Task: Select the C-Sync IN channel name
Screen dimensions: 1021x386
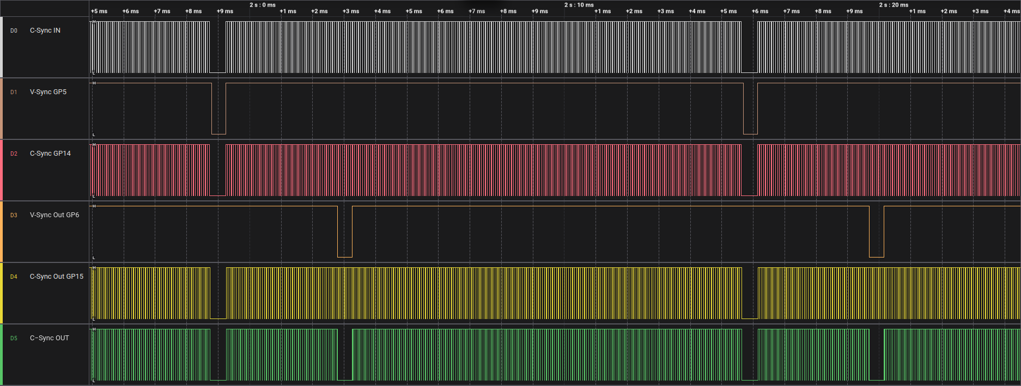Action: (45, 30)
